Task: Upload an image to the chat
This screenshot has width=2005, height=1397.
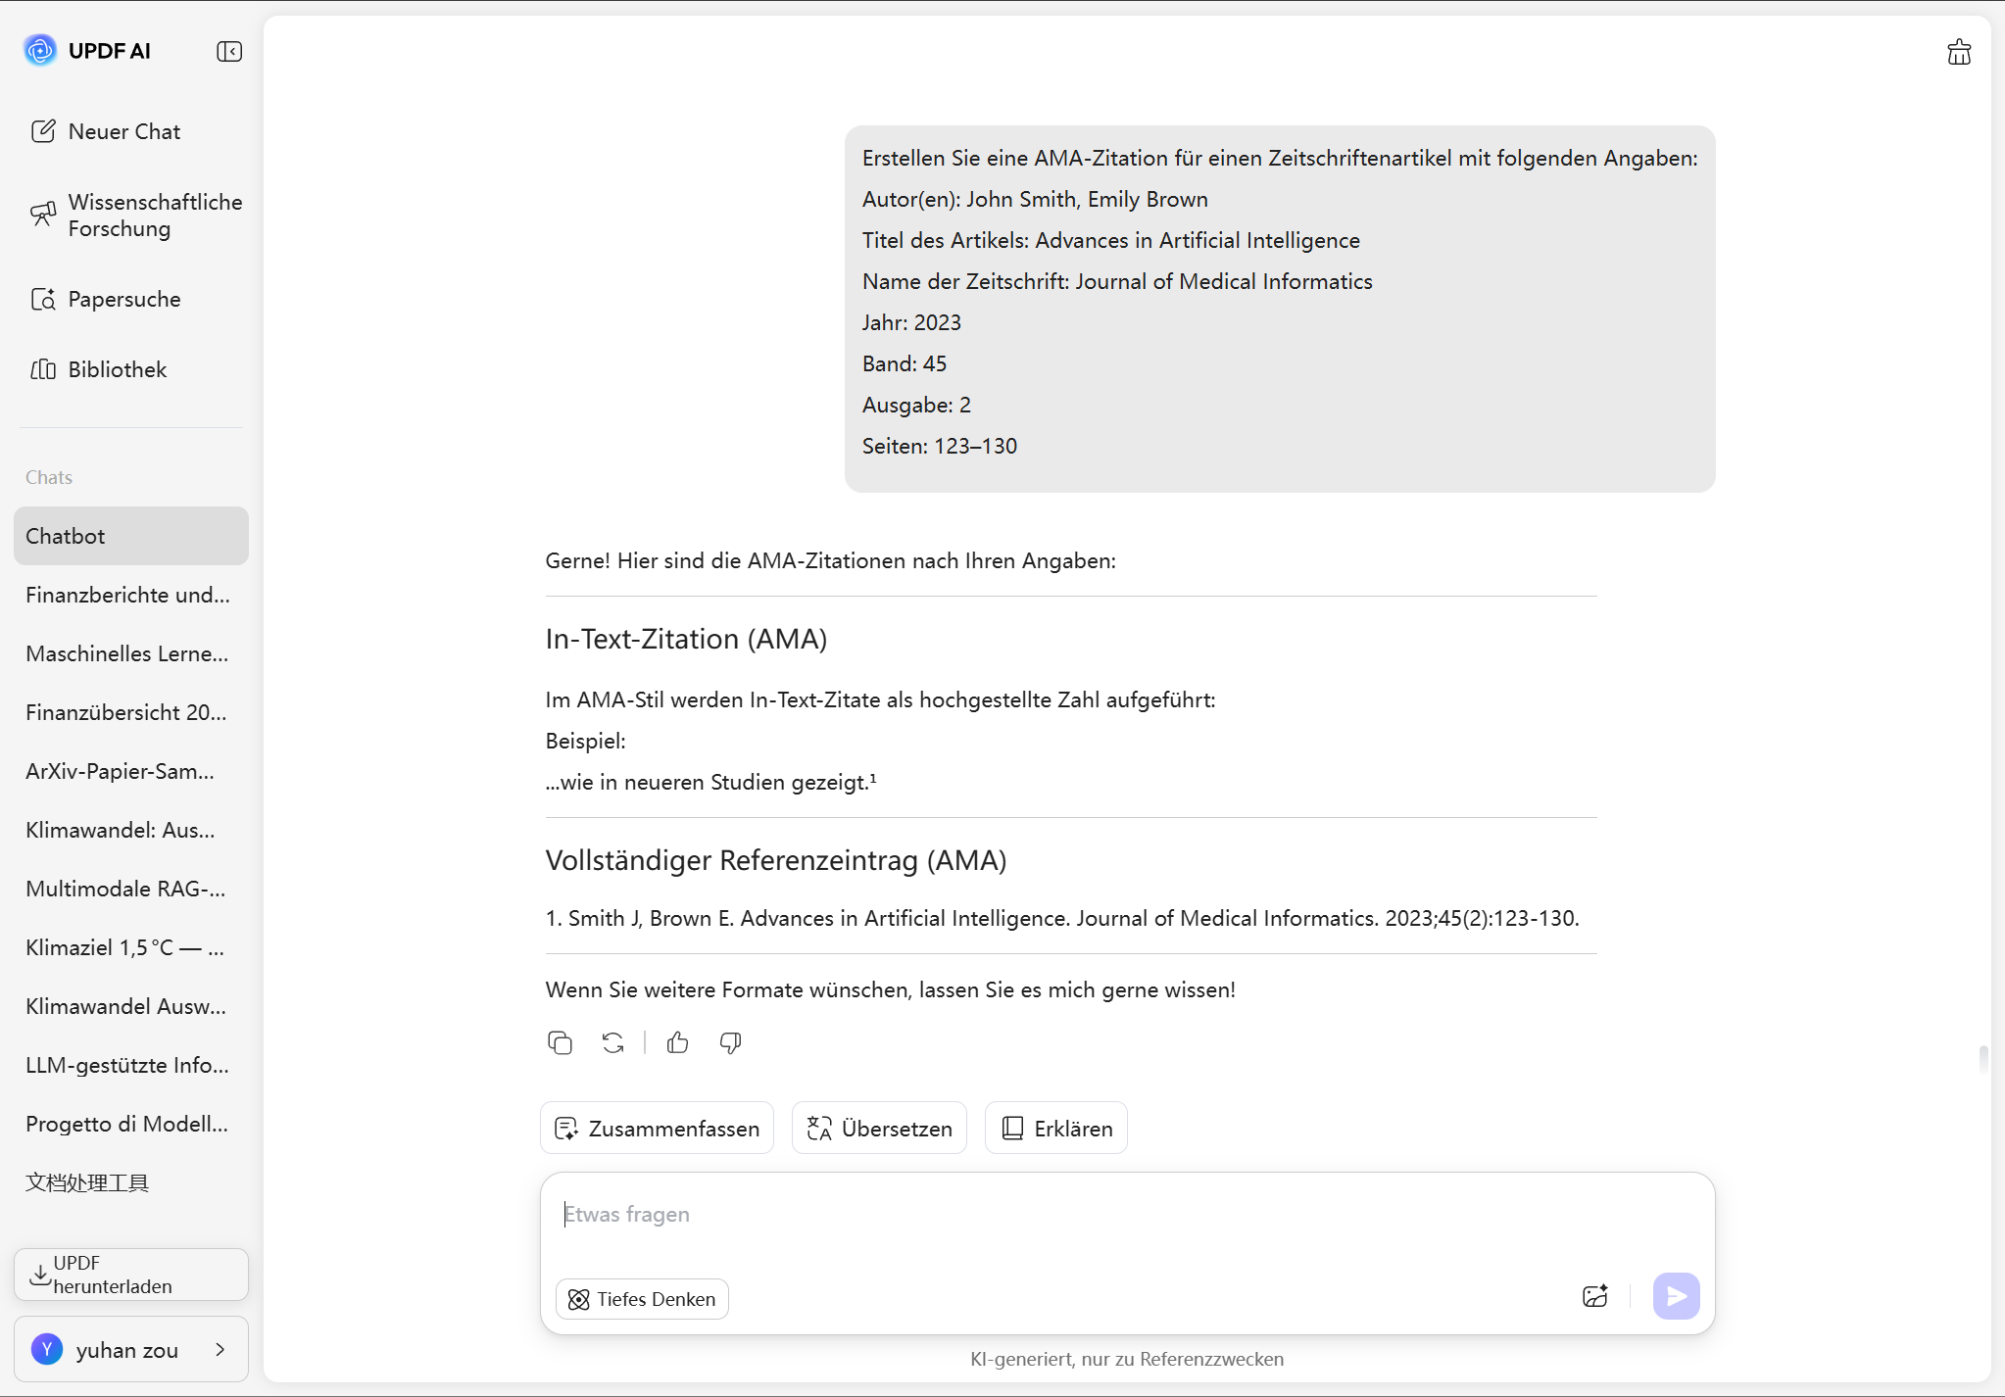Action: click(1594, 1296)
